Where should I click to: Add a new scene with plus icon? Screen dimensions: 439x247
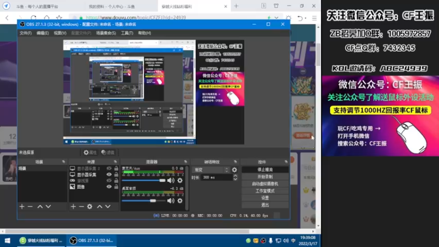click(x=22, y=207)
